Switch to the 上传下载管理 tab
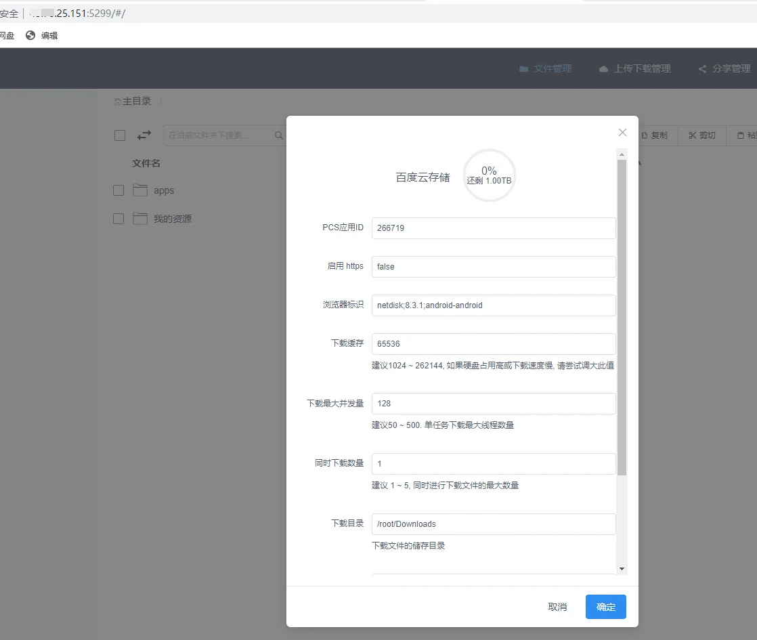Image resolution: width=757 pixels, height=640 pixels. pyautogui.click(x=635, y=68)
